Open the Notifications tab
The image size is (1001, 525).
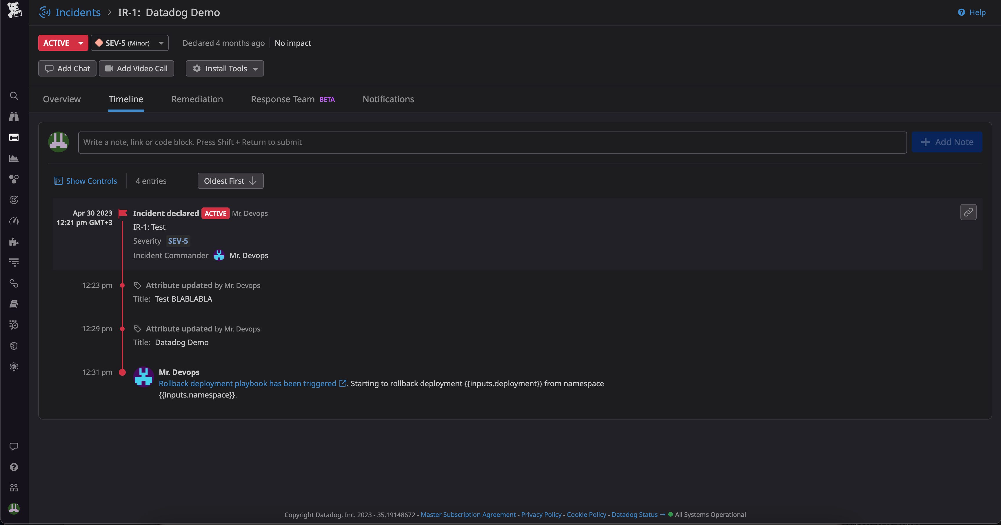click(x=388, y=99)
